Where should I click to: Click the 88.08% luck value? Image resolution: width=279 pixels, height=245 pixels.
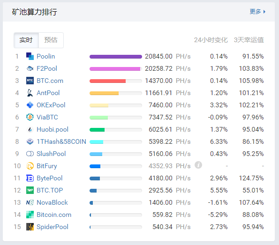pyautogui.click(x=253, y=215)
